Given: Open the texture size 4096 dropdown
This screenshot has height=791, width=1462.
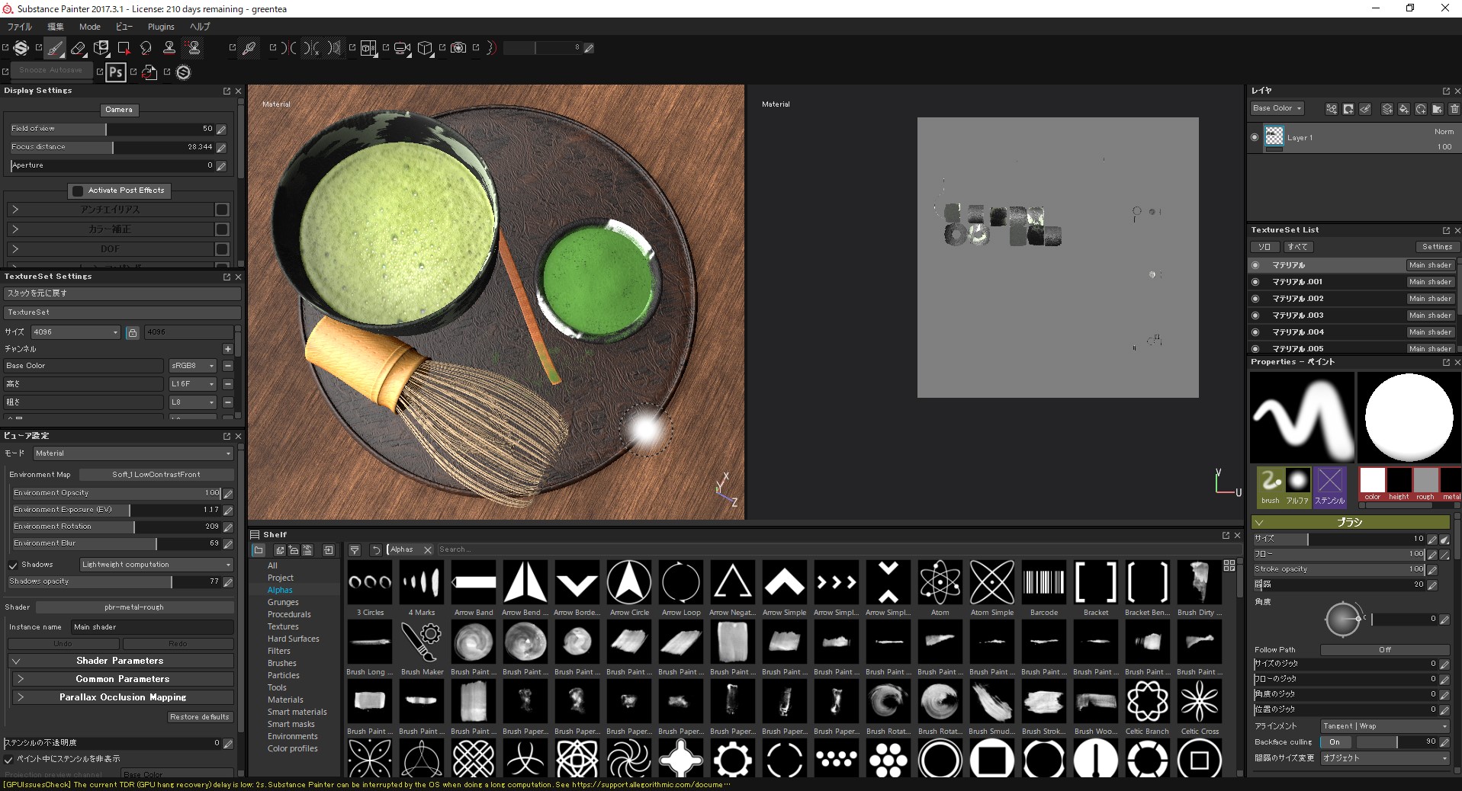Looking at the screenshot, I should pyautogui.click(x=76, y=332).
